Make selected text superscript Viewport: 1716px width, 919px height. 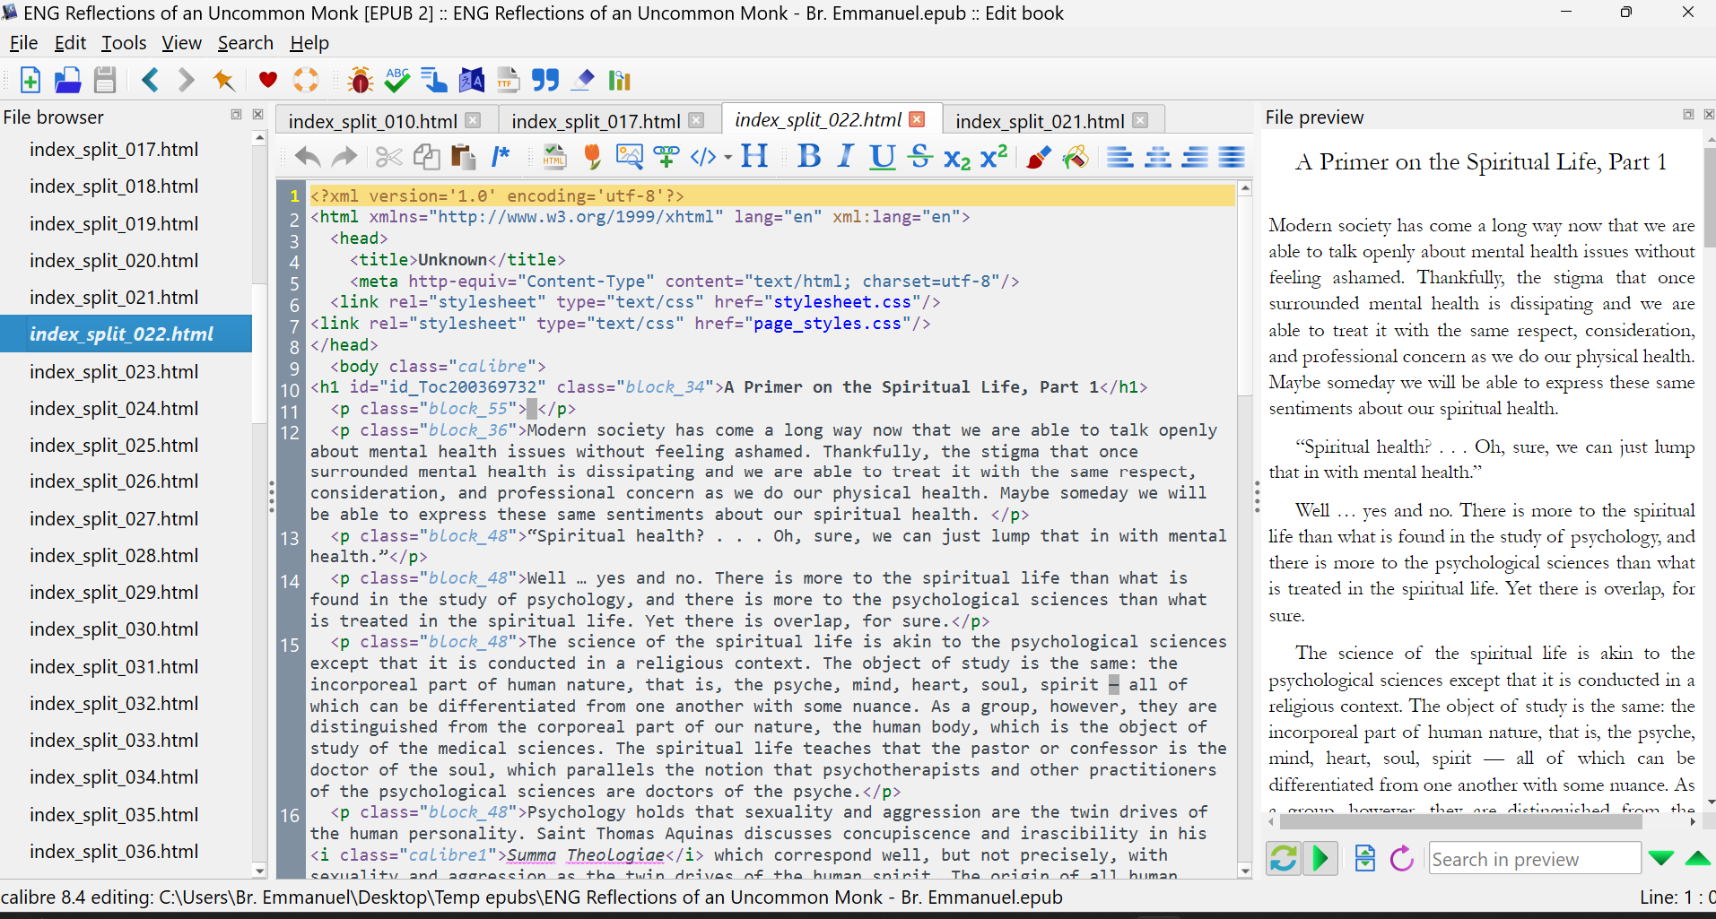coord(994,156)
